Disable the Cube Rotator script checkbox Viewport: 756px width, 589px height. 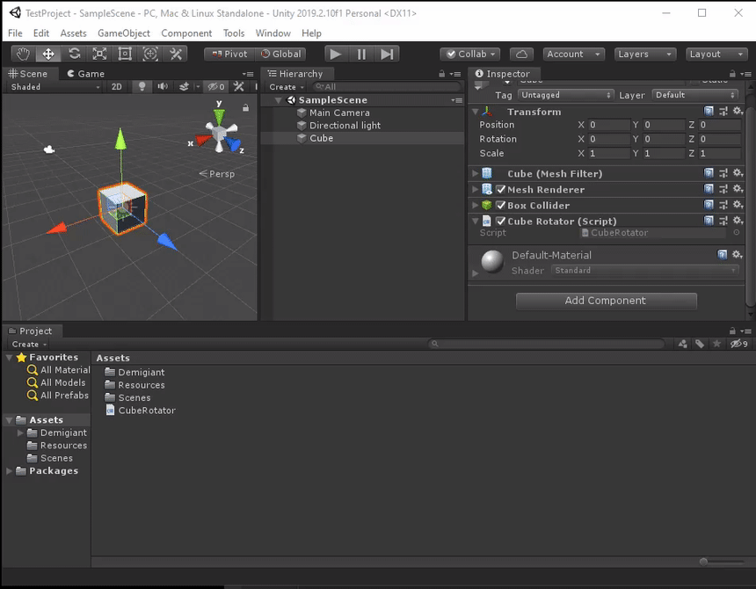(501, 221)
